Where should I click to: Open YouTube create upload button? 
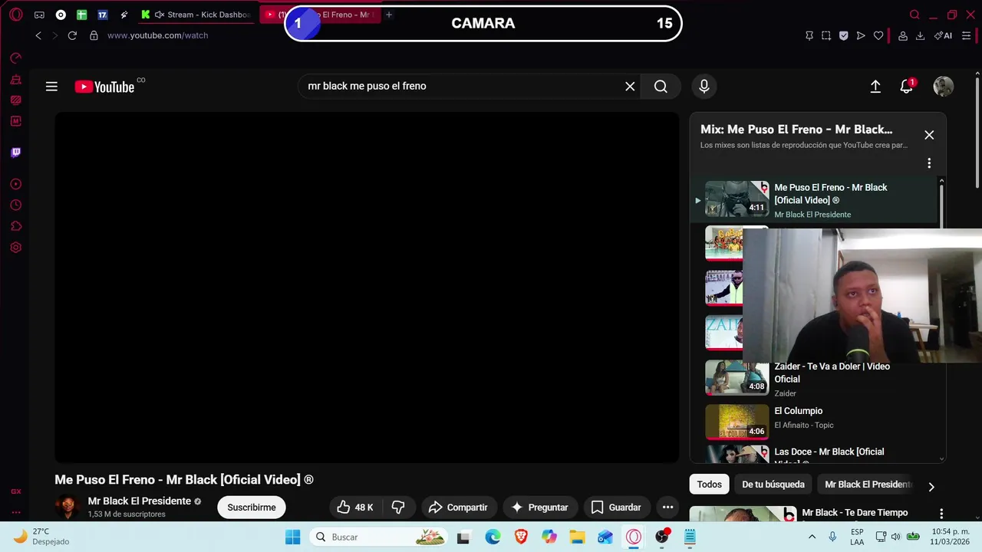tap(875, 87)
